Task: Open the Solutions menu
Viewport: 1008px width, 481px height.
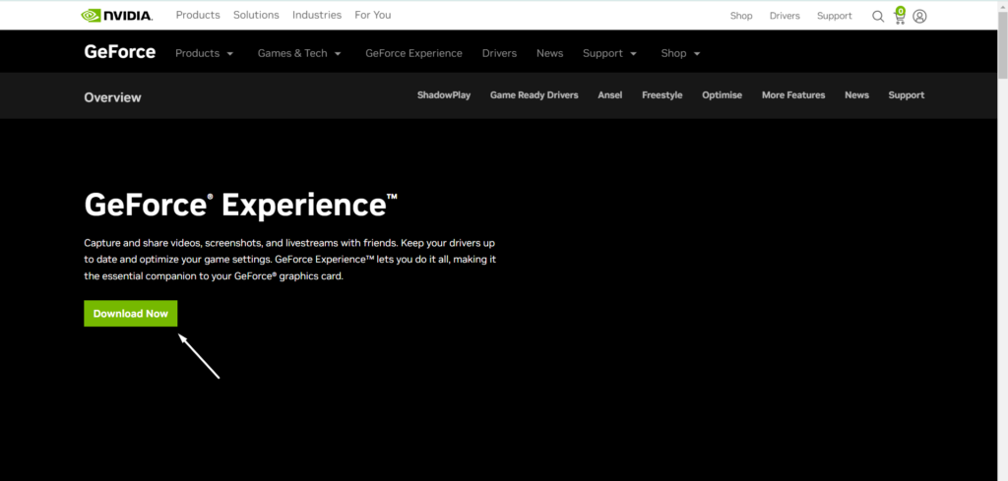Action: point(256,15)
